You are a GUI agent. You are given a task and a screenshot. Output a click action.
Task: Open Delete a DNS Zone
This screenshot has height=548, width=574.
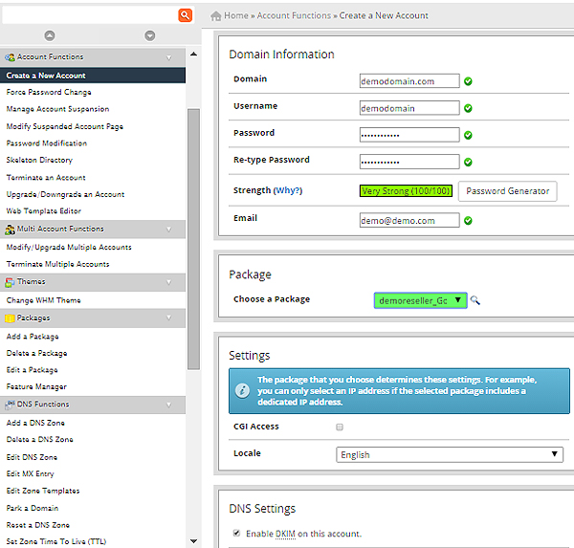[x=40, y=439]
